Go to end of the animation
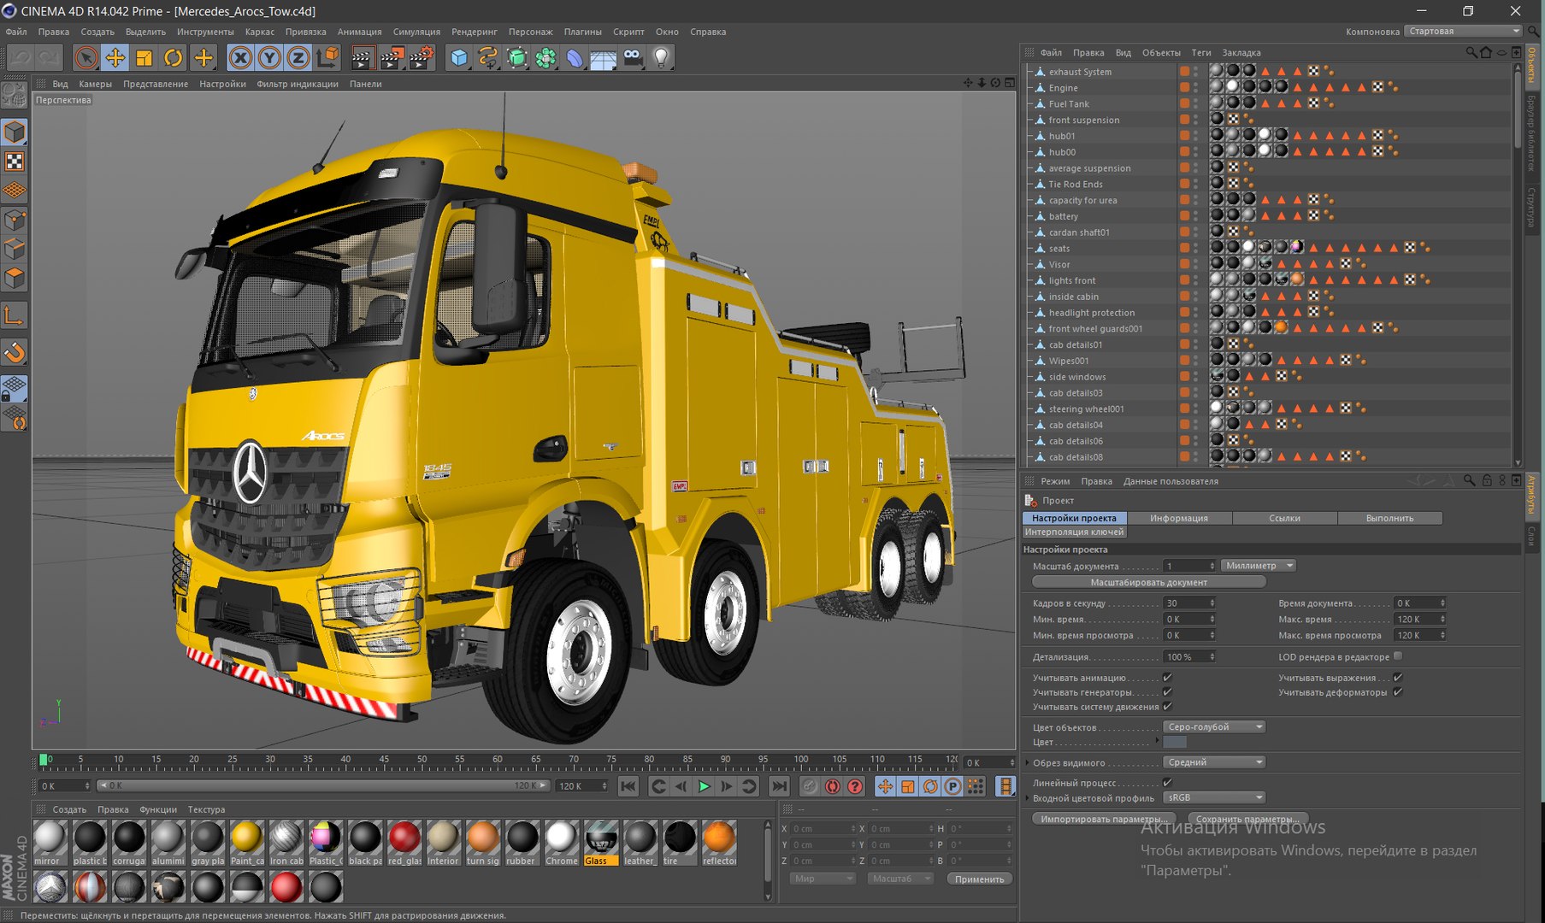This screenshot has height=923, width=1545. click(779, 786)
